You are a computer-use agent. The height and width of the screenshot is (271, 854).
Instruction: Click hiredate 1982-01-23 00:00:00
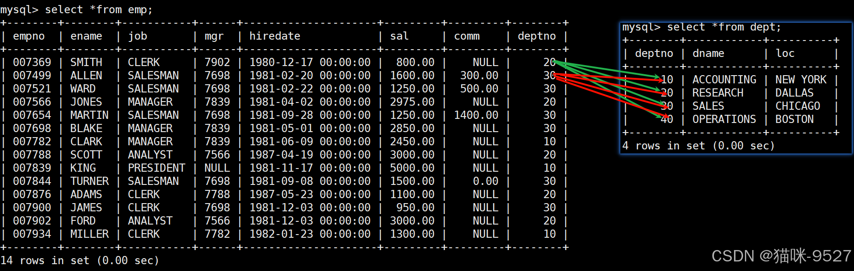click(310, 234)
